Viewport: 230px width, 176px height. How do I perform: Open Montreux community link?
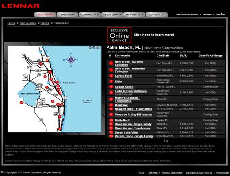pos(121,105)
